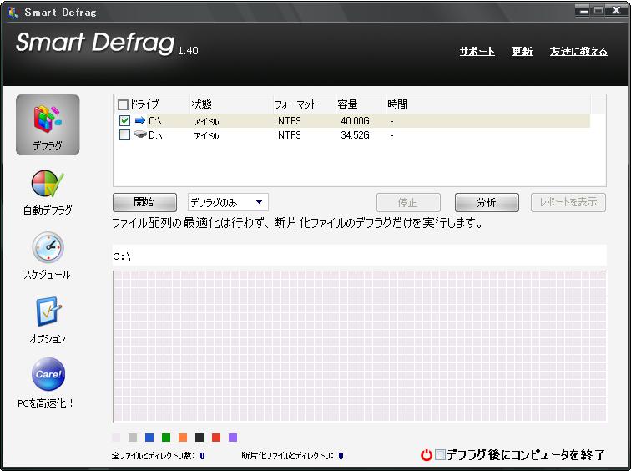Image resolution: width=631 pixels, height=471 pixels.
Task: Select the 34.52G capacity cell
Action: click(x=355, y=134)
